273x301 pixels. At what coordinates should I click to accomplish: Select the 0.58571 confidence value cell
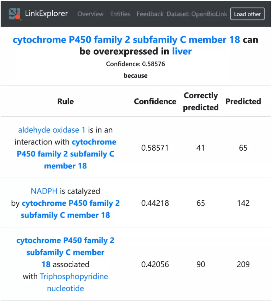pyautogui.click(x=155, y=148)
